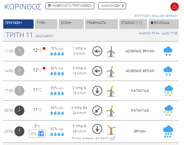This screenshot has height=145, width=184.
Task: Click the wind direction arrow at 14:00
Action: (x=97, y=71)
